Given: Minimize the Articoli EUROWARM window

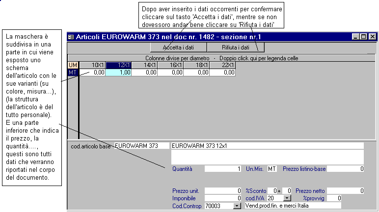Looking at the screenshot, I should (x=355, y=37).
